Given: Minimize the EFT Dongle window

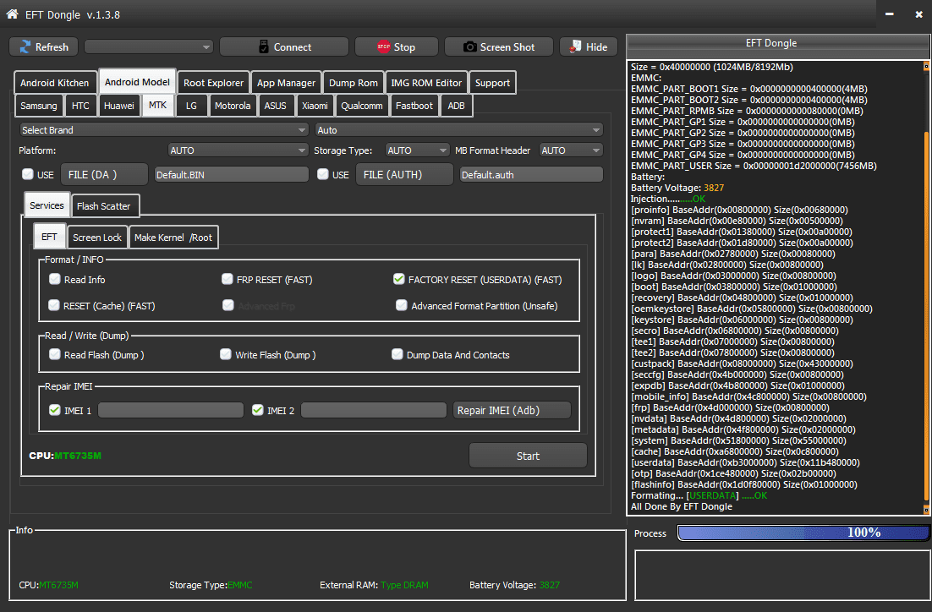Looking at the screenshot, I should [889, 14].
